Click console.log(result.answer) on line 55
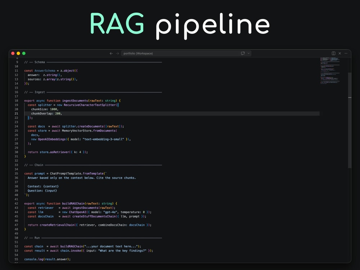This screenshot has height=270, width=360. coord(47,259)
